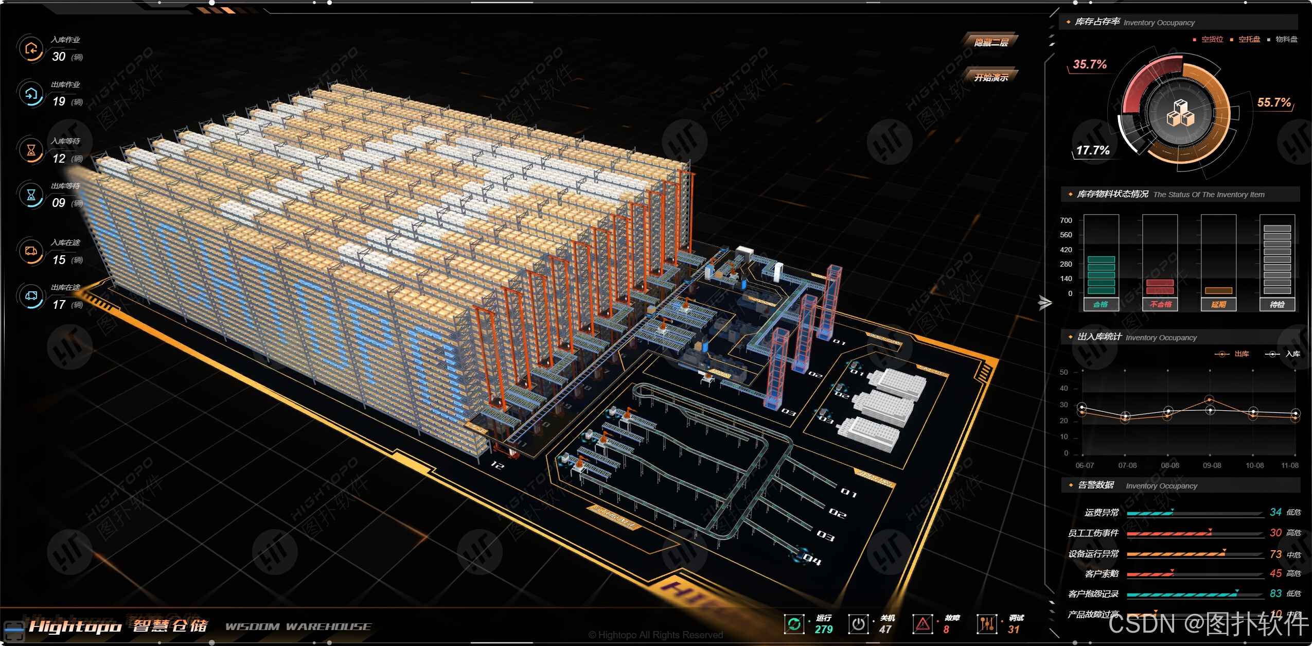Click the running status (运行) refresh icon
Image resolution: width=1312 pixels, height=646 pixels.
tap(794, 624)
